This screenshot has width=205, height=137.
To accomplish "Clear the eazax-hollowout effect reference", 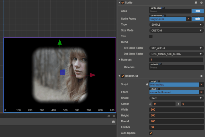I will tap(201, 92).
